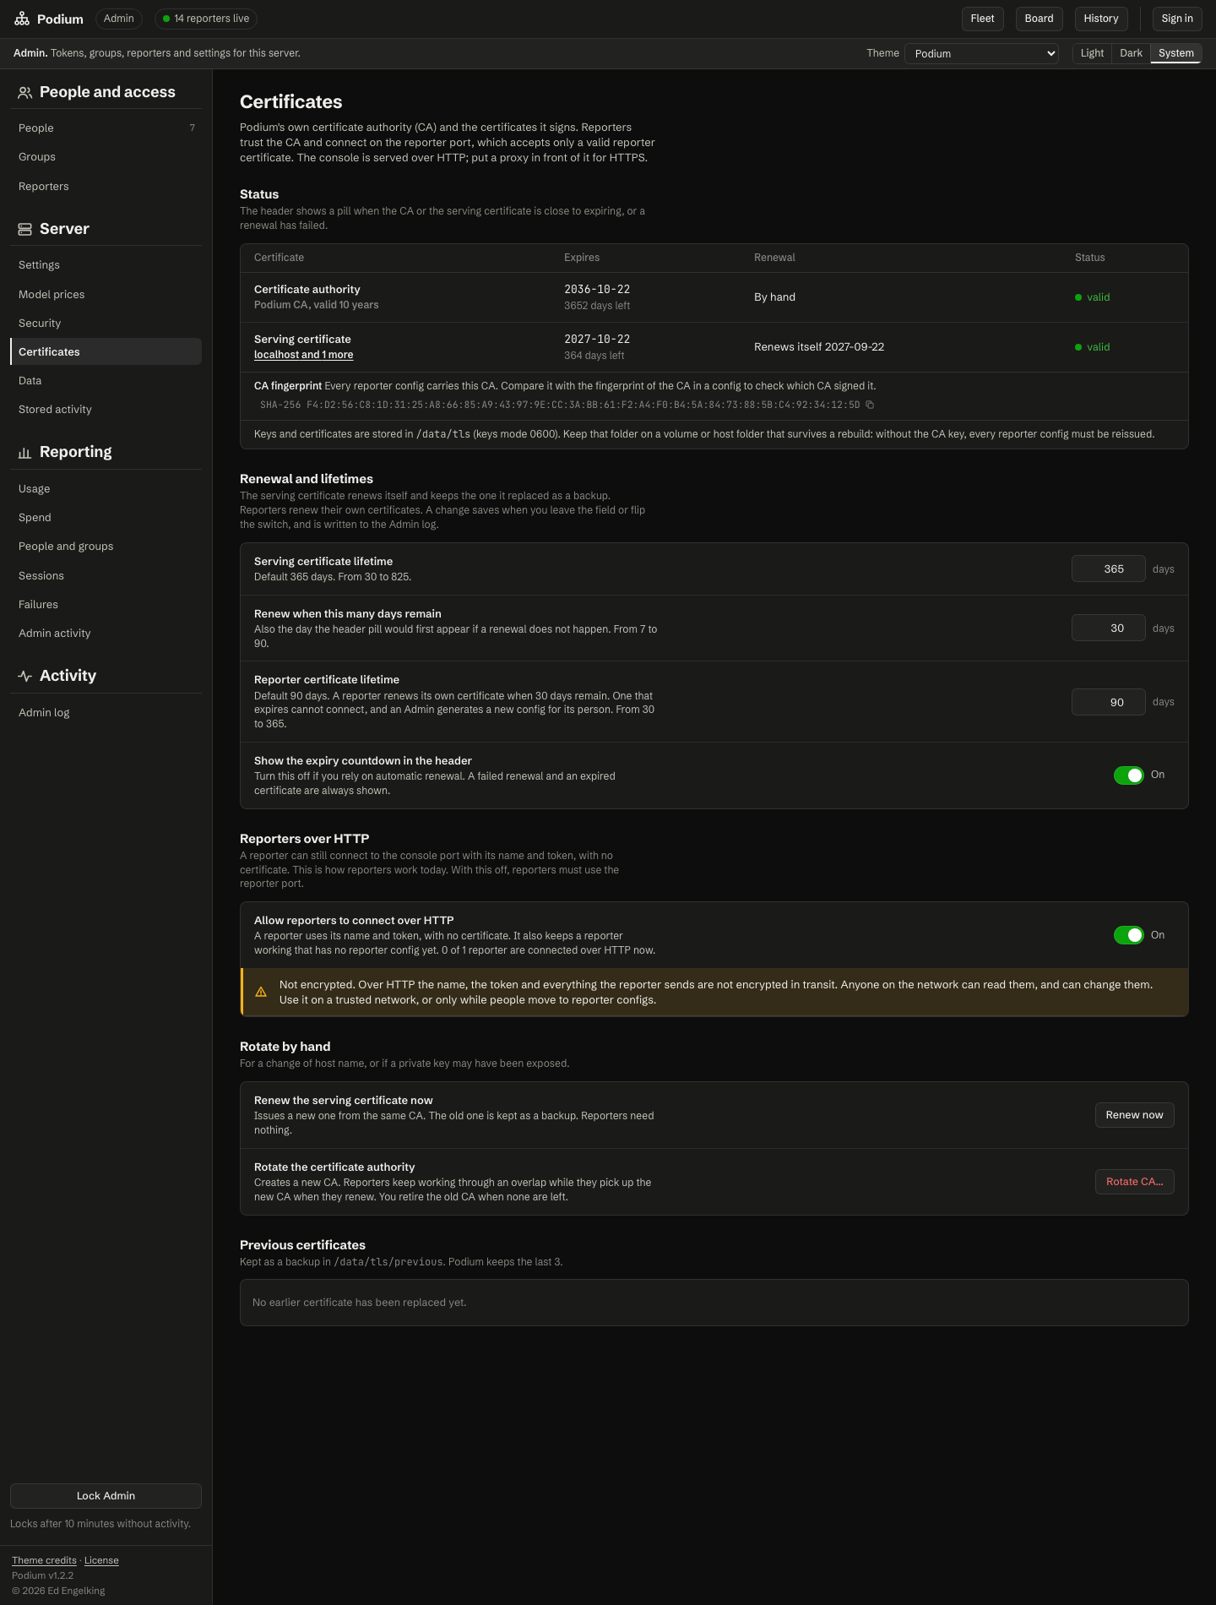The image size is (1216, 1605).
Task: Open the Spend report in the sidebar
Action: (x=106, y=517)
